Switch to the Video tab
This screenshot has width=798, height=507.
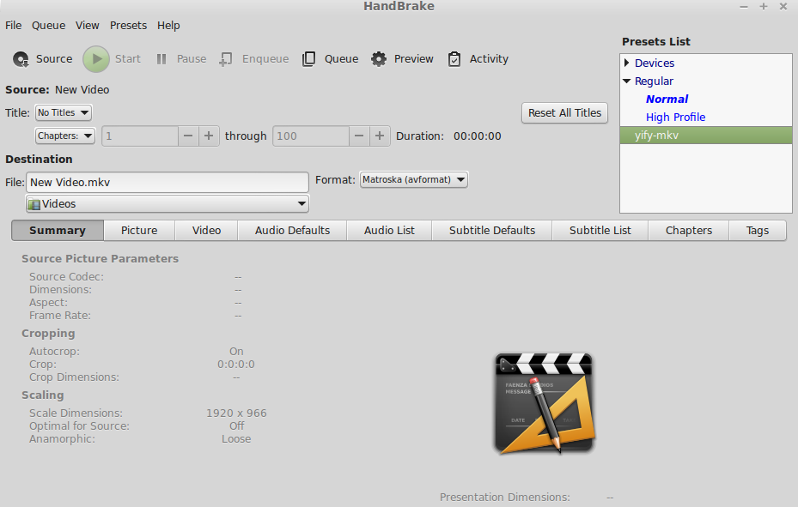(x=206, y=231)
